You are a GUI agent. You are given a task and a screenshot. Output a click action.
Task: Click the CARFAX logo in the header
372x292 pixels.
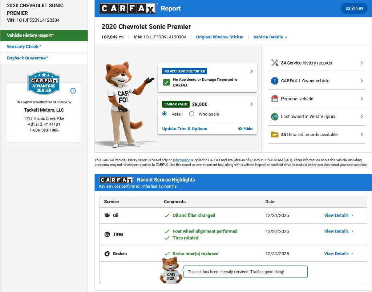(128, 8)
